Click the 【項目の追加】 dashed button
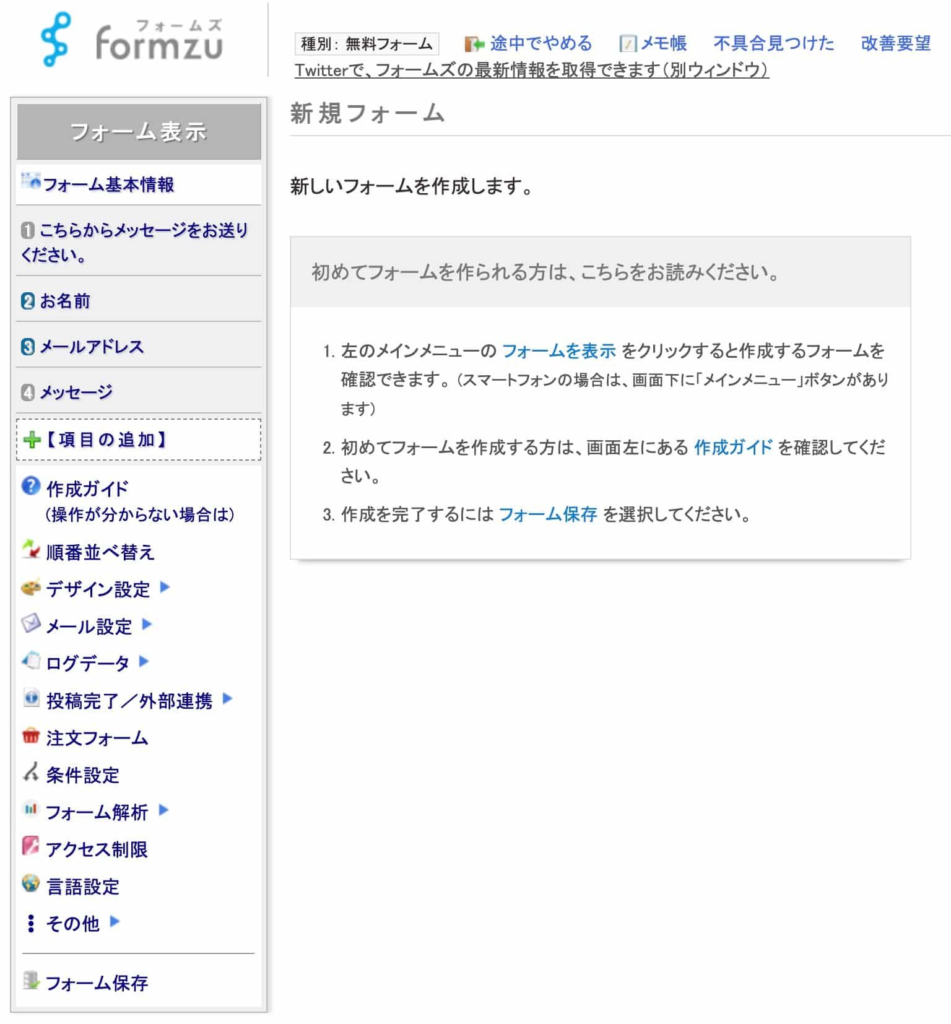The height and width of the screenshot is (1024, 951). tap(139, 440)
